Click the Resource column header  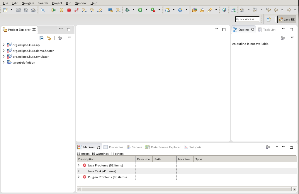(144, 159)
